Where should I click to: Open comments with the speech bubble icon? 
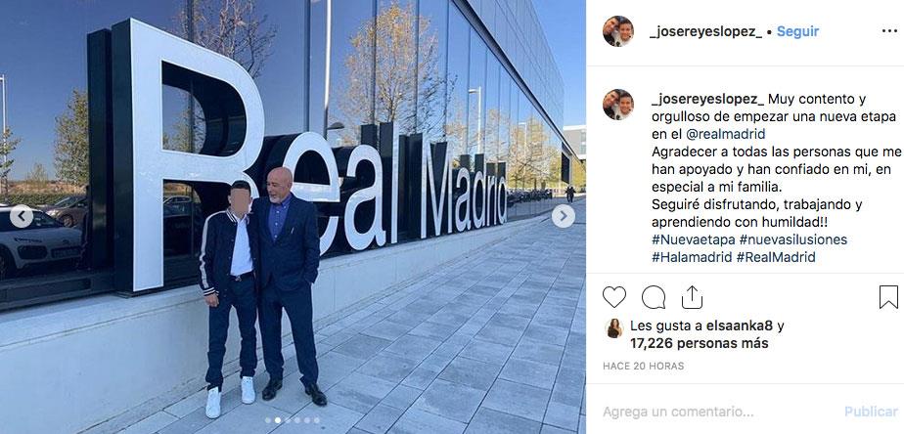click(x=654, y=297)
